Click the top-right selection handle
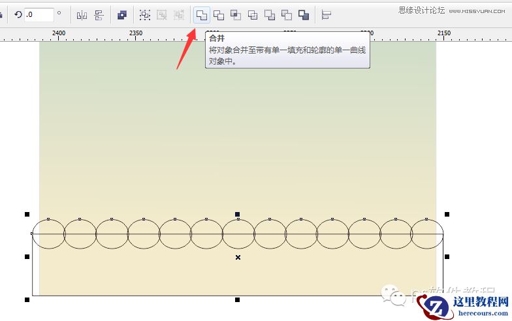 tap(447, 214)
